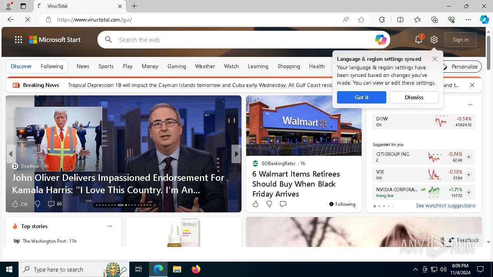Open the Shopping category
The image size is (493, 277).
(289, 66)
